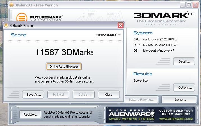Click 'Register 3DMark03 Pro to obtain full' text
Image resolution: width=201 pixels, height=126 pixels.
pos(68,113)
